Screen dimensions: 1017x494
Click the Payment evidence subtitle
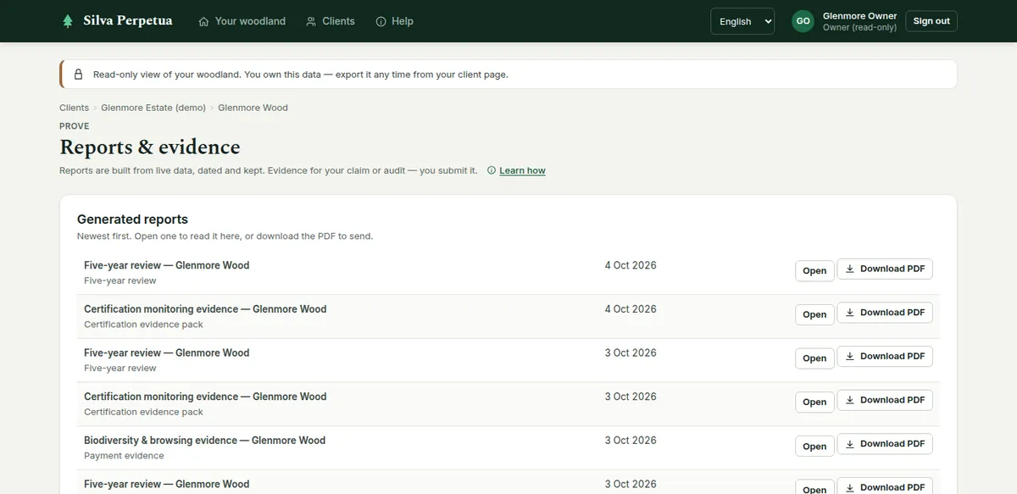124,456
